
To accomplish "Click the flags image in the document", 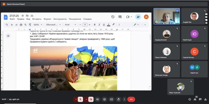I will pos(73,68).
